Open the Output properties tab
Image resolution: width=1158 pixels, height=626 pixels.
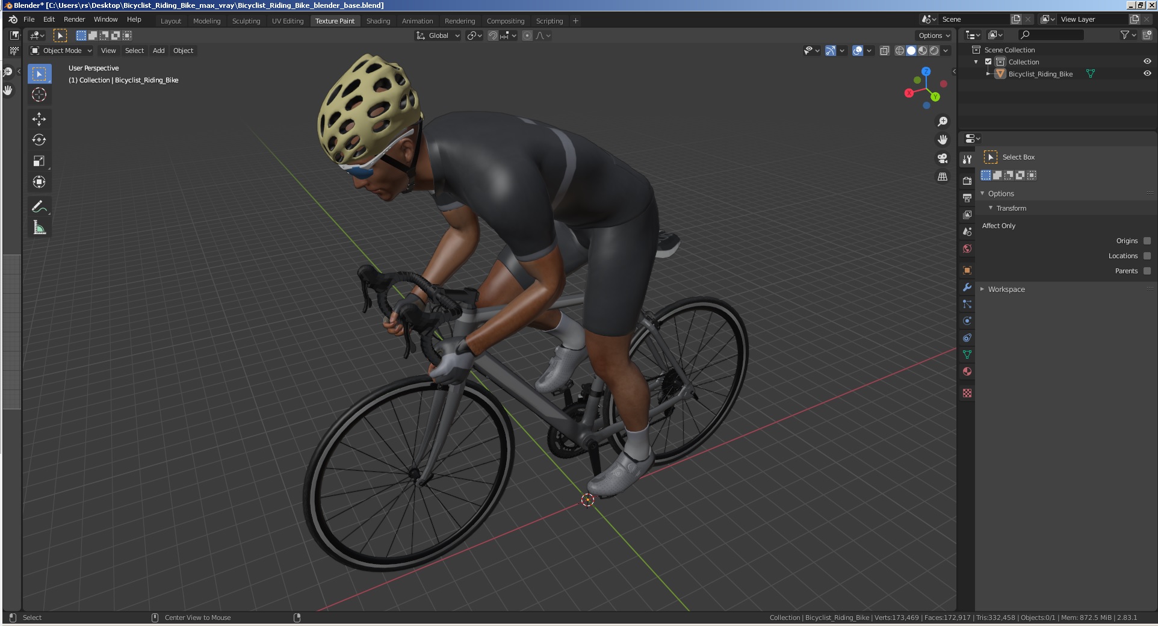(x=967, y=197)
